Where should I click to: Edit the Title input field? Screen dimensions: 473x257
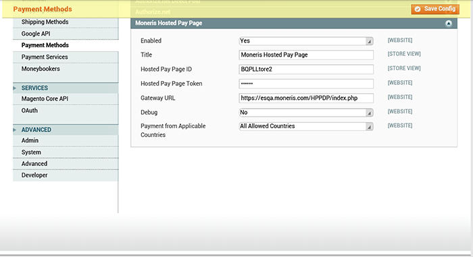pyautogui.click(x=306, y=55)
